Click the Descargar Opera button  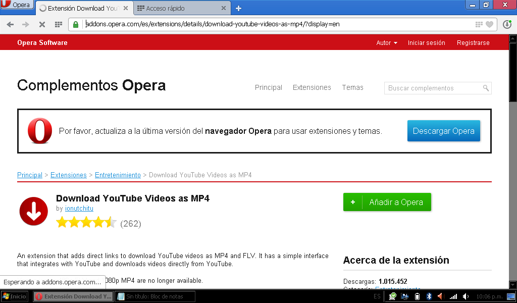pyautogui.click(x=443, y=131)
